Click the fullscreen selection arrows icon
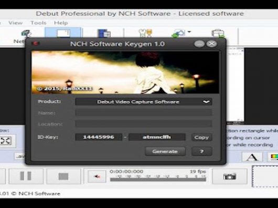The image size is (278, 208). 6,141
